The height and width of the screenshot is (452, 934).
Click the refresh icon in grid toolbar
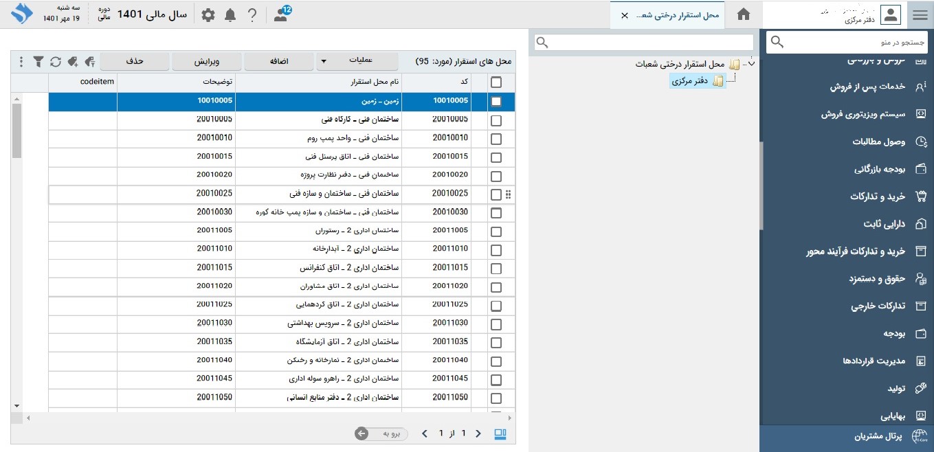[x=56, y=62]
